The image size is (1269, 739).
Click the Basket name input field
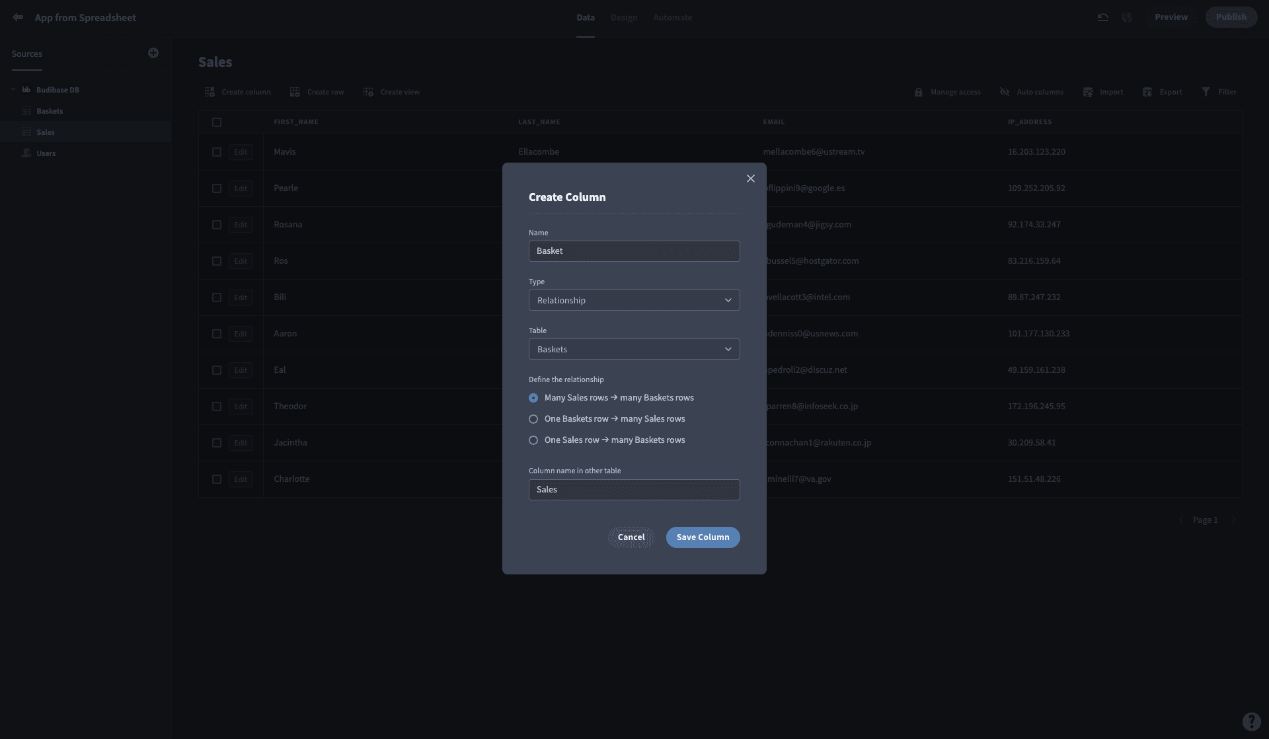click(634, 251)
